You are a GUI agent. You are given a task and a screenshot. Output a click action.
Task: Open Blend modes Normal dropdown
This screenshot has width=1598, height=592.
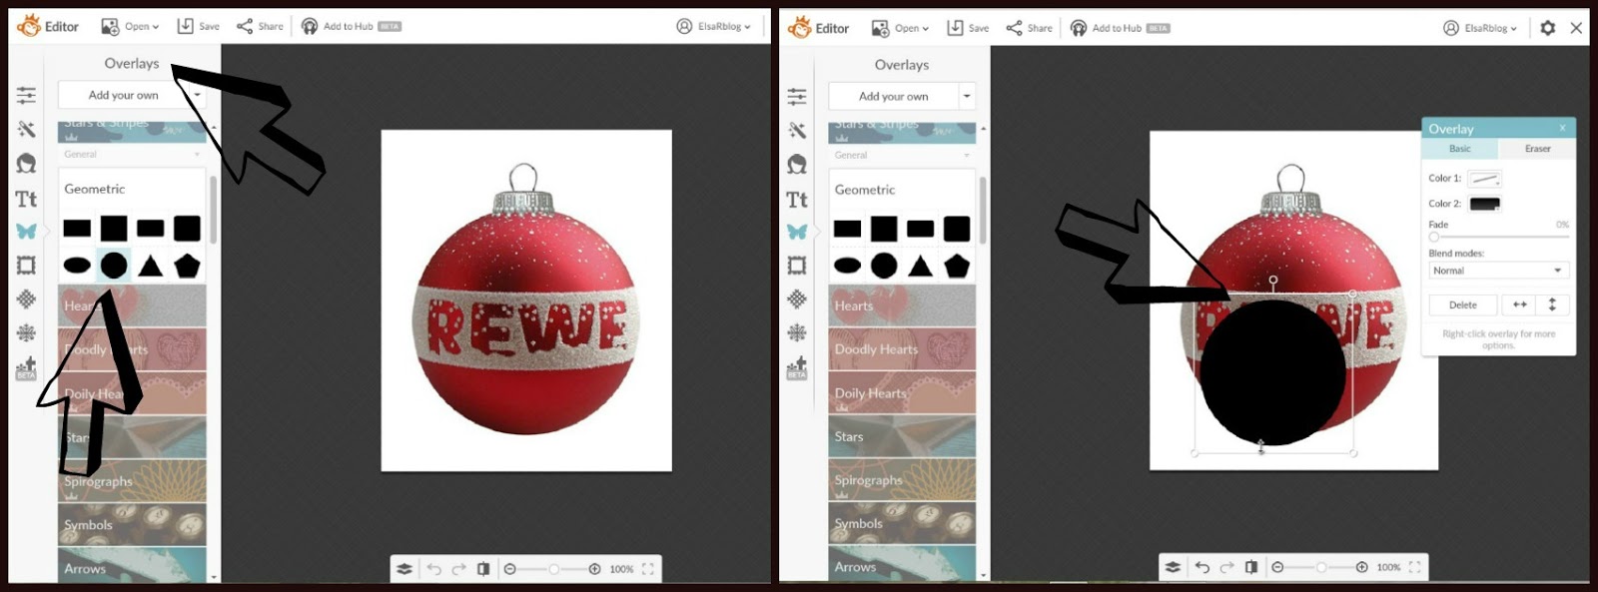(x=1498, y=271)
